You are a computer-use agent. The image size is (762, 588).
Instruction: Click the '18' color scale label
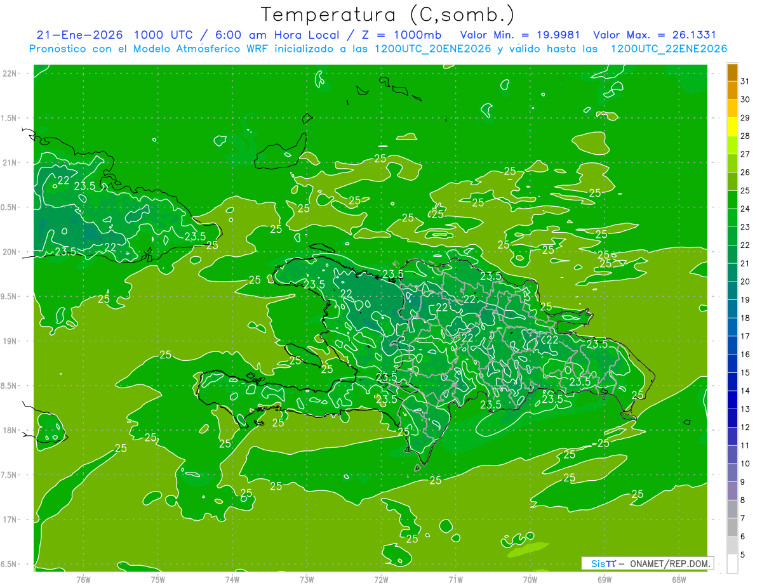(745, 318)
